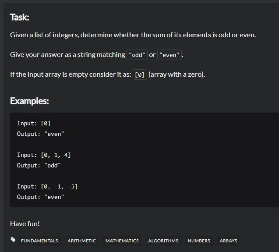Click the sentence about list of integers
Image resolution: width=279 pixels, height=252 pixels.
[x=133, y=35]
